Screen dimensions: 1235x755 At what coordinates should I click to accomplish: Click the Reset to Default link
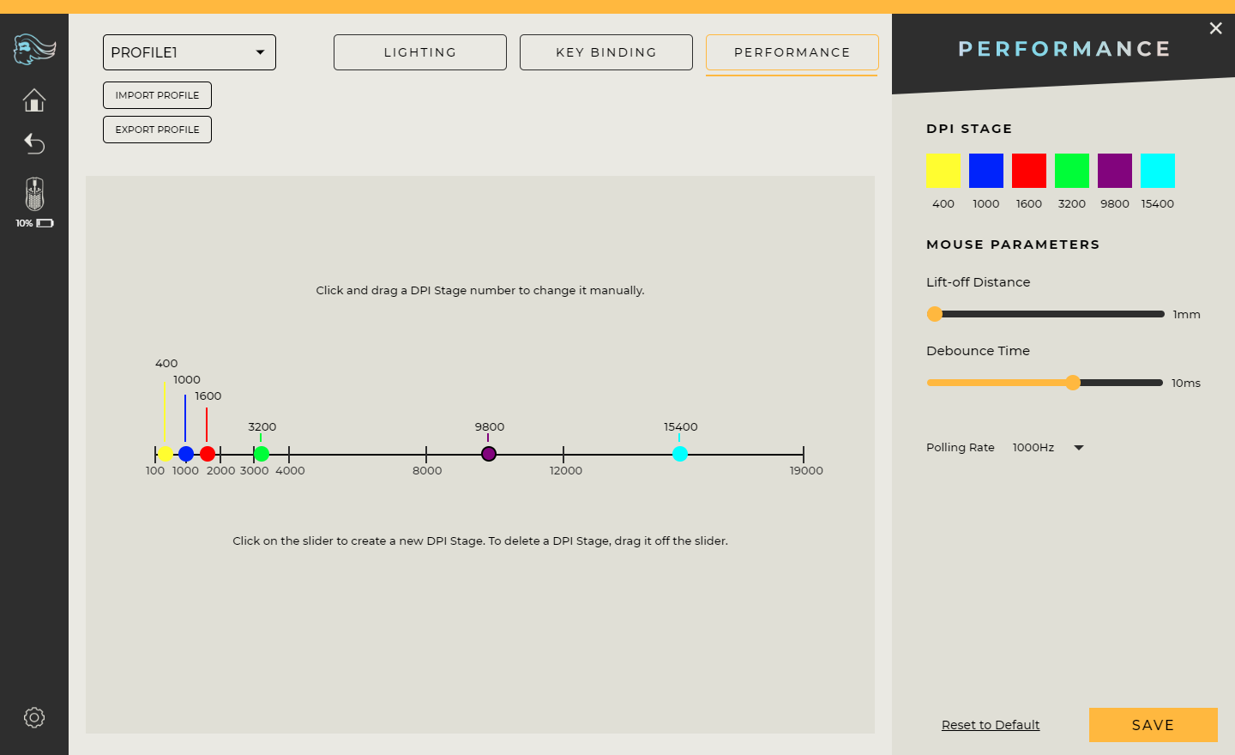point(991,725)
